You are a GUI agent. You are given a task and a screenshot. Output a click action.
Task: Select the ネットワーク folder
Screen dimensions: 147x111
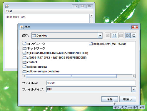(x=34, y=48)
